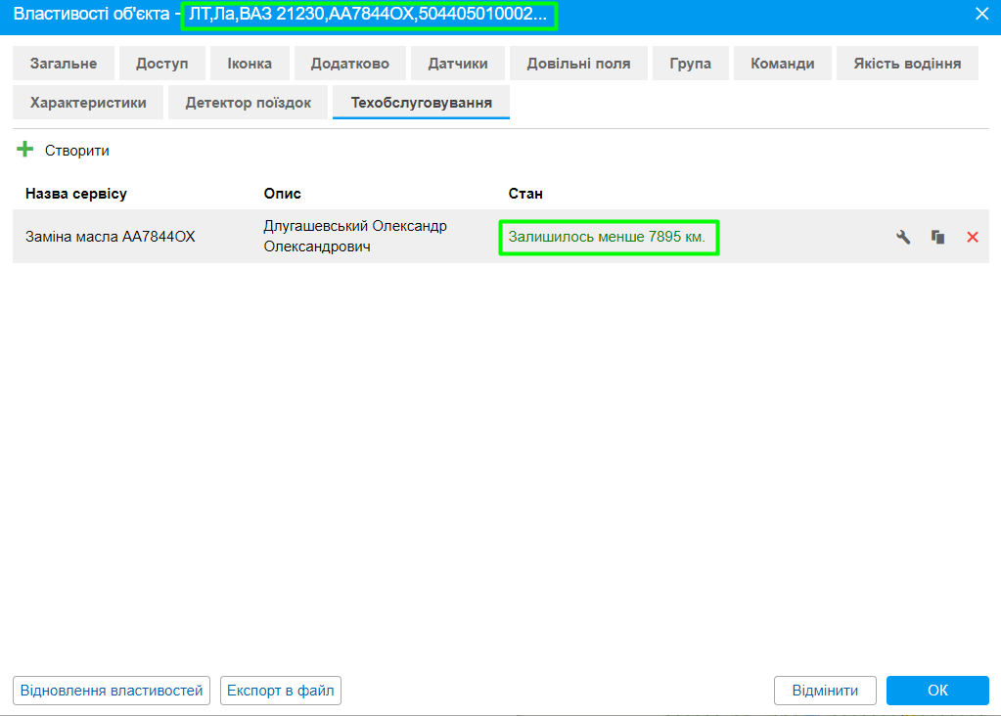Delete service with the red X icon
This screenshot has height=716, width=1001.
coord(972,237)
